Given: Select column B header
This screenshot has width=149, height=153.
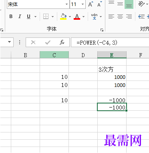Looking at the screenshot, I should [x=25, y=55].
